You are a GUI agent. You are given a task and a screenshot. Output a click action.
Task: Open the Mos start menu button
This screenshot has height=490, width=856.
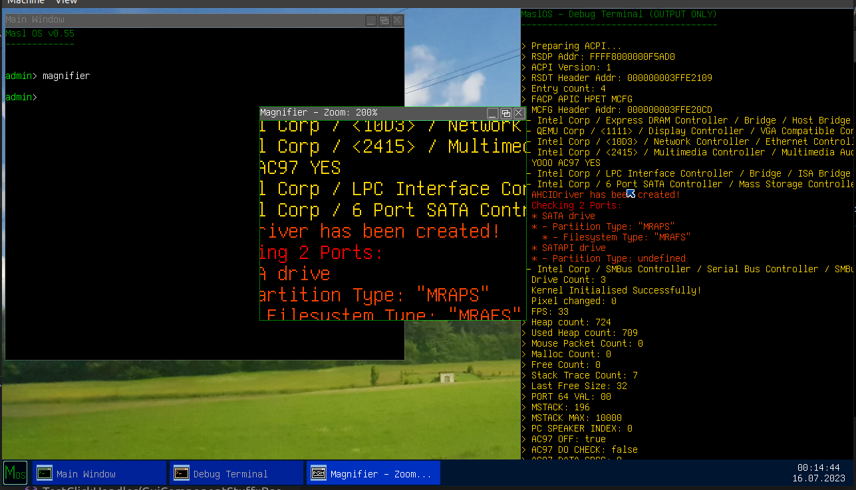[x=15, y=473]
